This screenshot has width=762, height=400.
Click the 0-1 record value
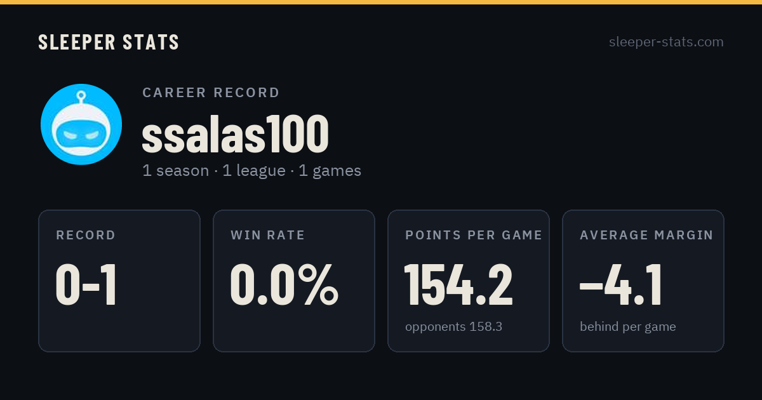(86, 285)
